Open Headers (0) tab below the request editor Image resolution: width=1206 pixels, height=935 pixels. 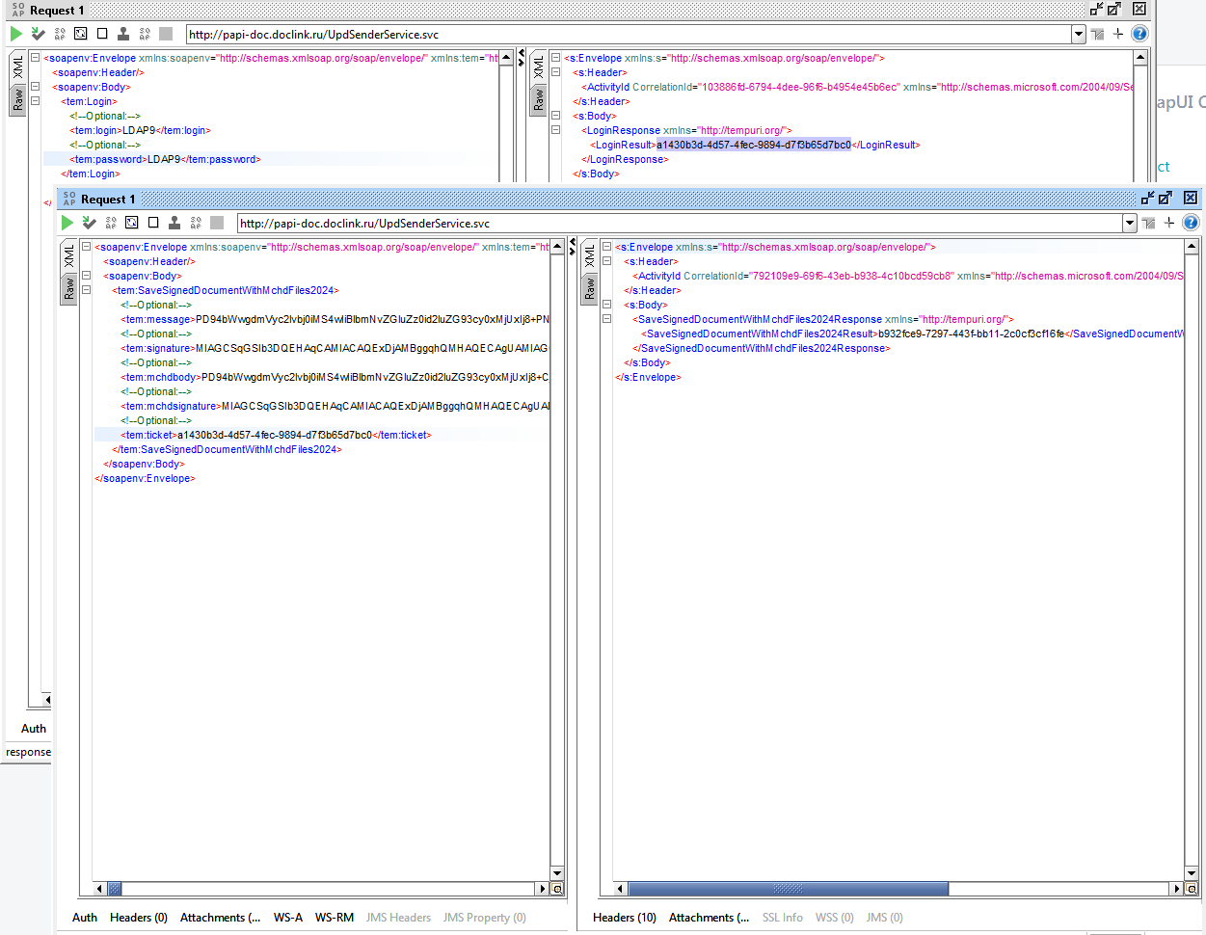139,918
